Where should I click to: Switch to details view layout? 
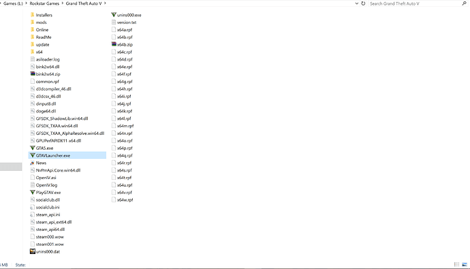pyautogui.click(x=456, y=264)
